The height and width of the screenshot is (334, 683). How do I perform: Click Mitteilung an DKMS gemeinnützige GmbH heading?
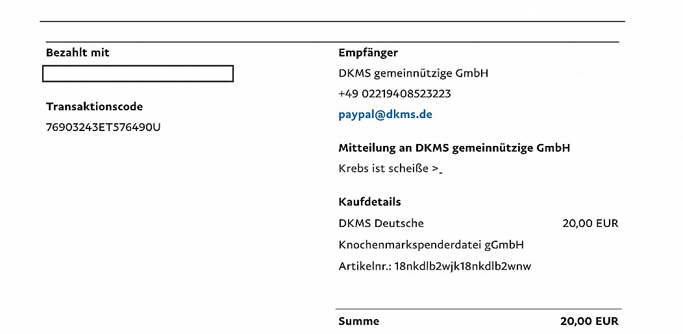(454, 149)
